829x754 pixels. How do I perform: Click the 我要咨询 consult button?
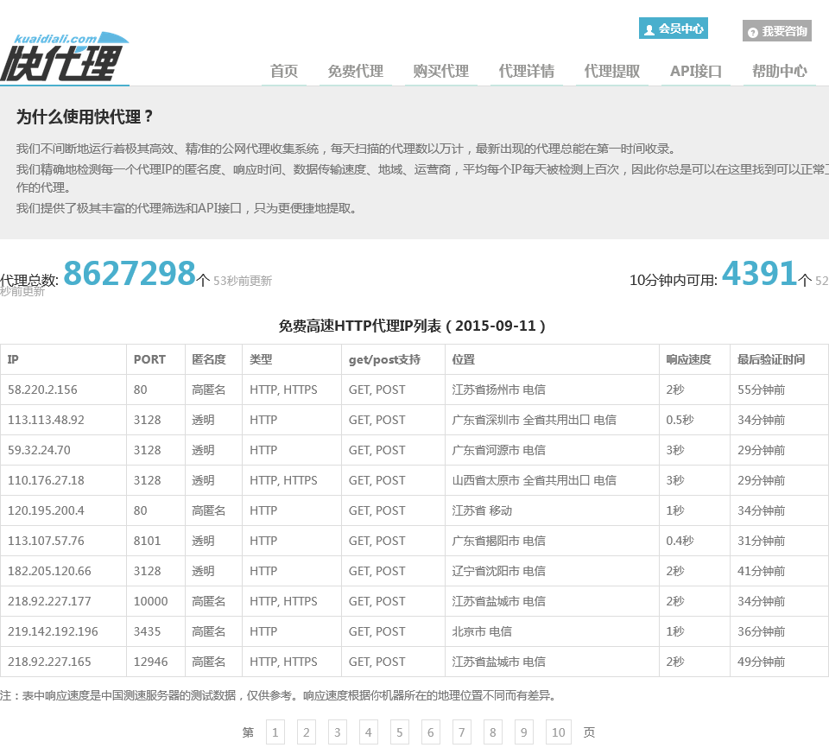tap(776, 31)
